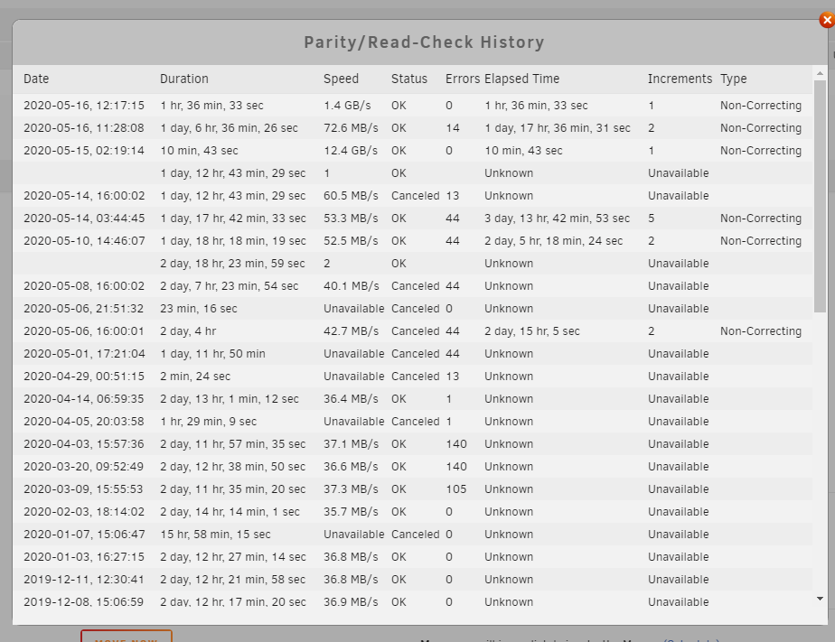Select the date 2020-01-03, 16:27:15
835x642 pixels.
click(x=84, y=557)
